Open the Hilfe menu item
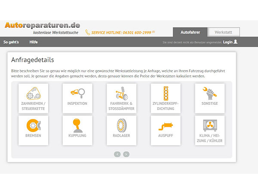The height and width of the screenshot is (194, 258). [34, 42]
